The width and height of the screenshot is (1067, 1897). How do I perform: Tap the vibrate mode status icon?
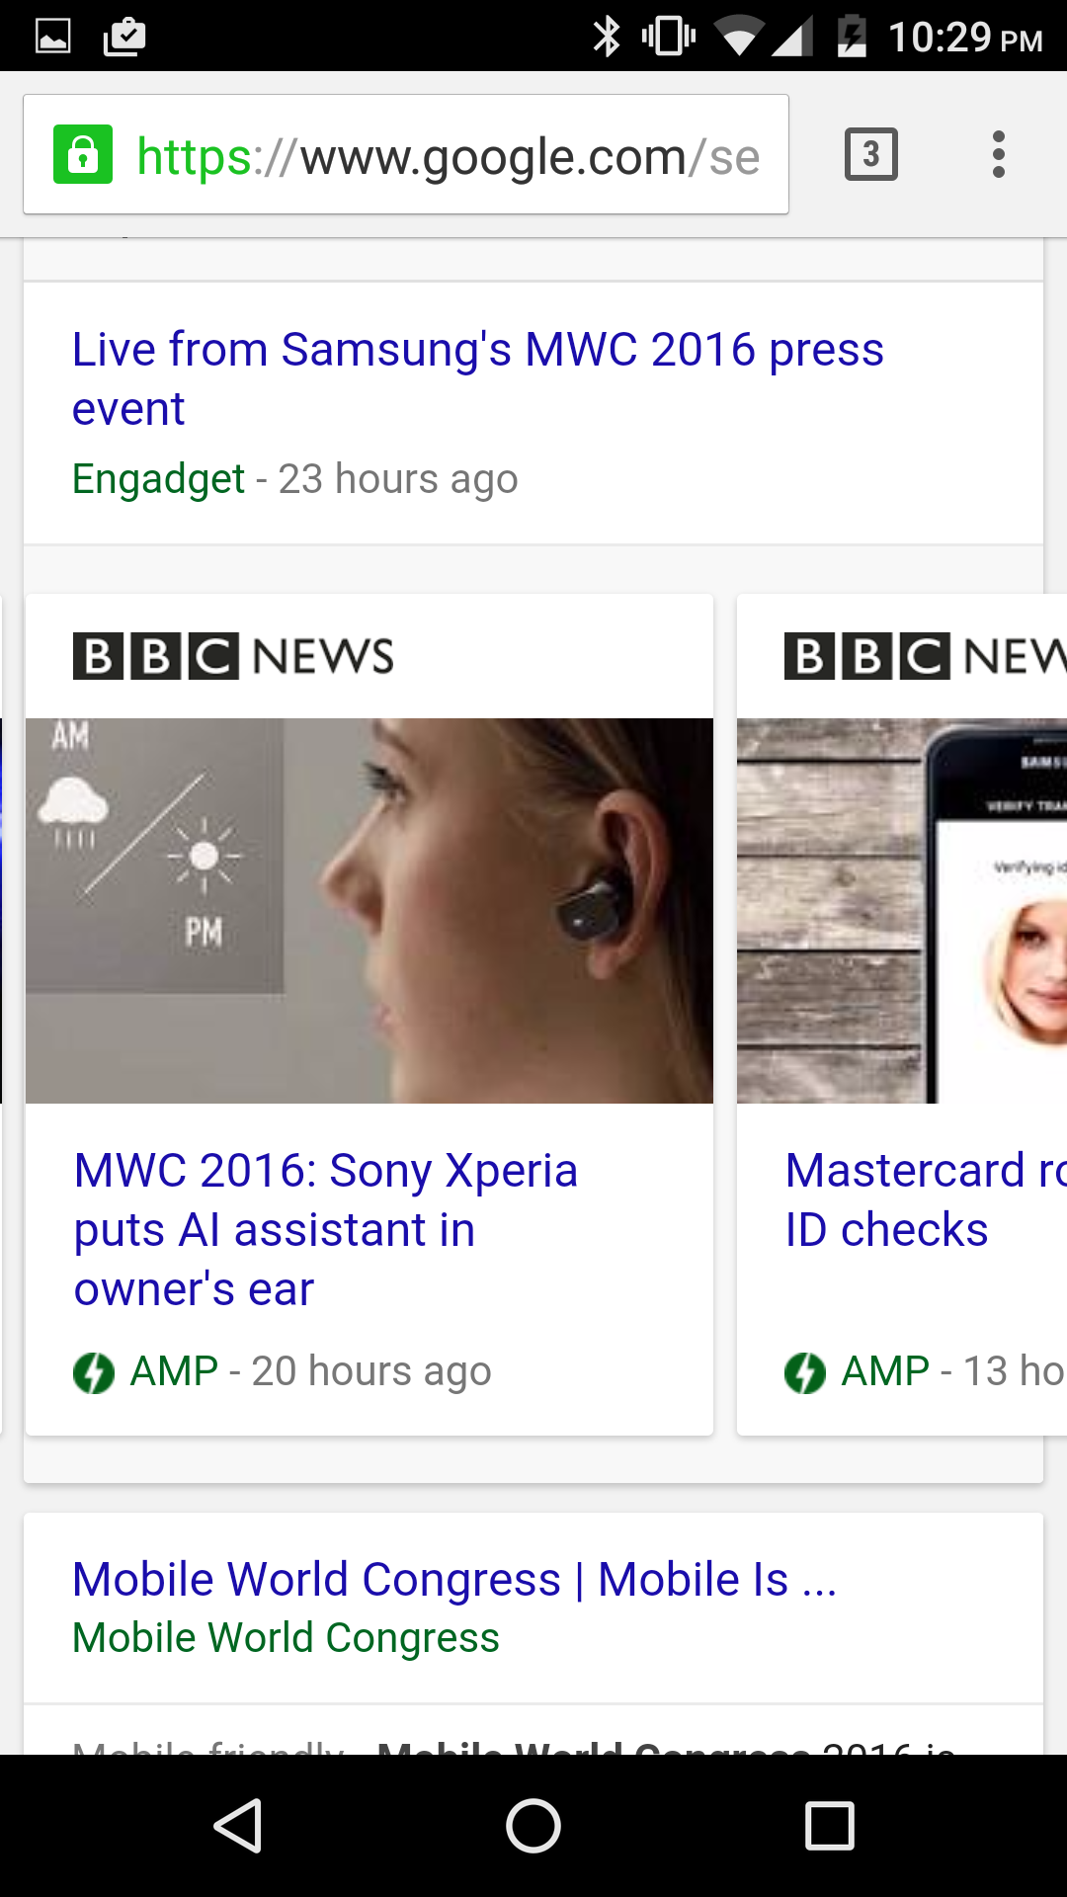click(x=669, y=37)
